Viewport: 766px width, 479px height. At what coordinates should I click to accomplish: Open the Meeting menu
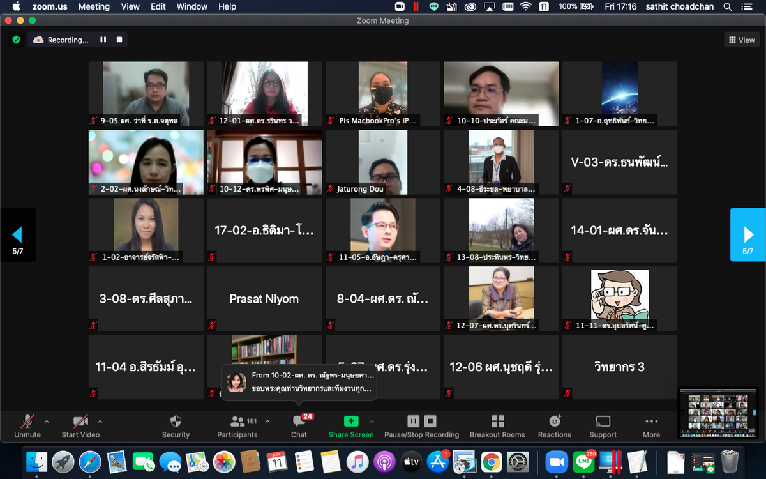(x=94, y=6)
